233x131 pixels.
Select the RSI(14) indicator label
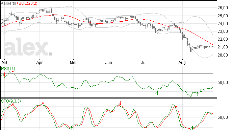pos(8,69)
